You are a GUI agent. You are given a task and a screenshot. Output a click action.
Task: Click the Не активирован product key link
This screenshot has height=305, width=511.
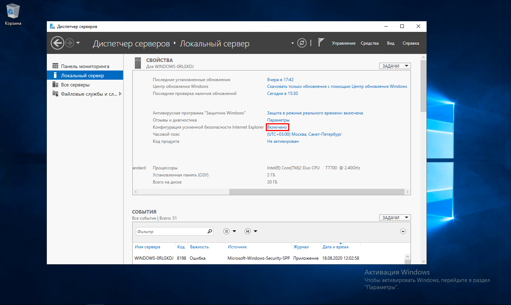click(283, 141)
